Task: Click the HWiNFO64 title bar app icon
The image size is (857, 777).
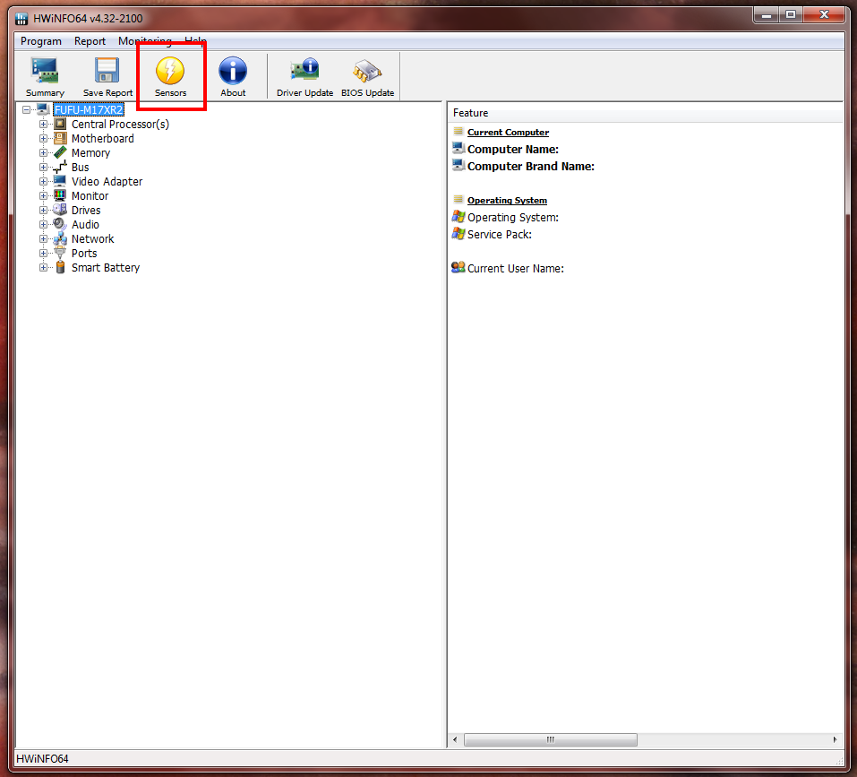Action: tap(21, 19)
